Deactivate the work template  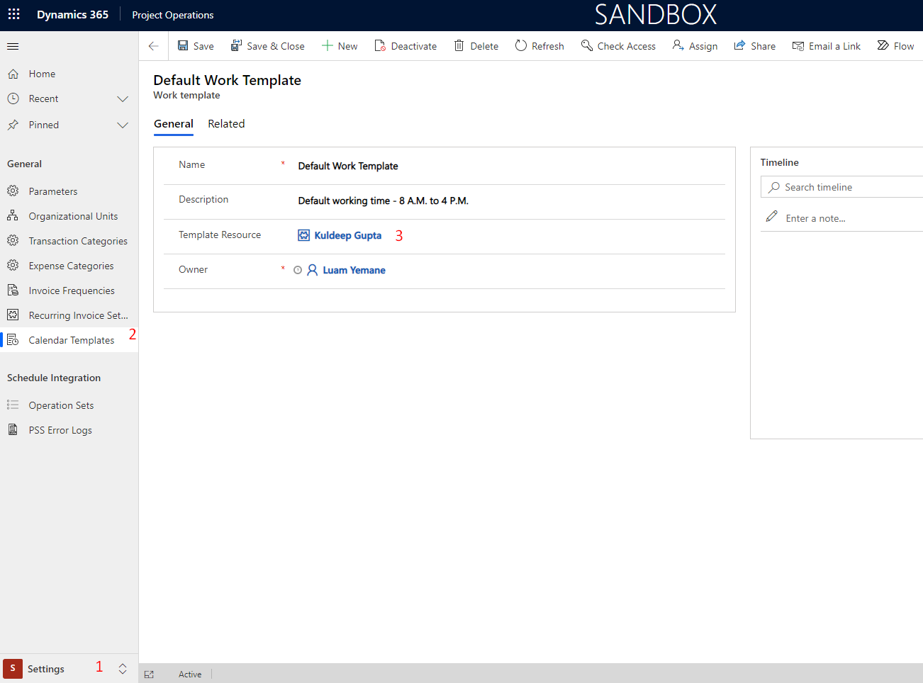(405, 46)
